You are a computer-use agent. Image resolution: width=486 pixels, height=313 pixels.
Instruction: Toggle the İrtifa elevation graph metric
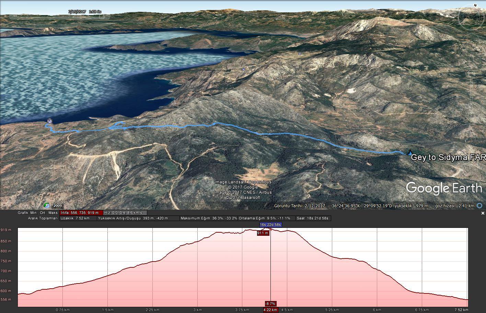(x=81, y=213)
